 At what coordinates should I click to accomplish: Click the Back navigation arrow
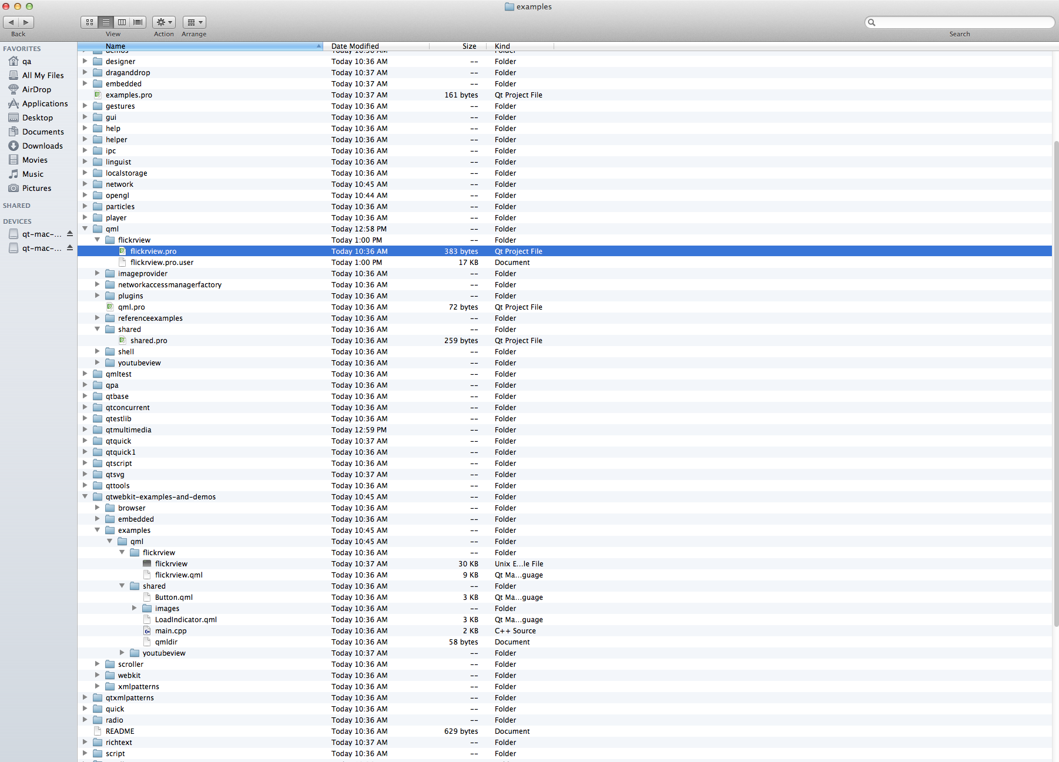(11, 22)
